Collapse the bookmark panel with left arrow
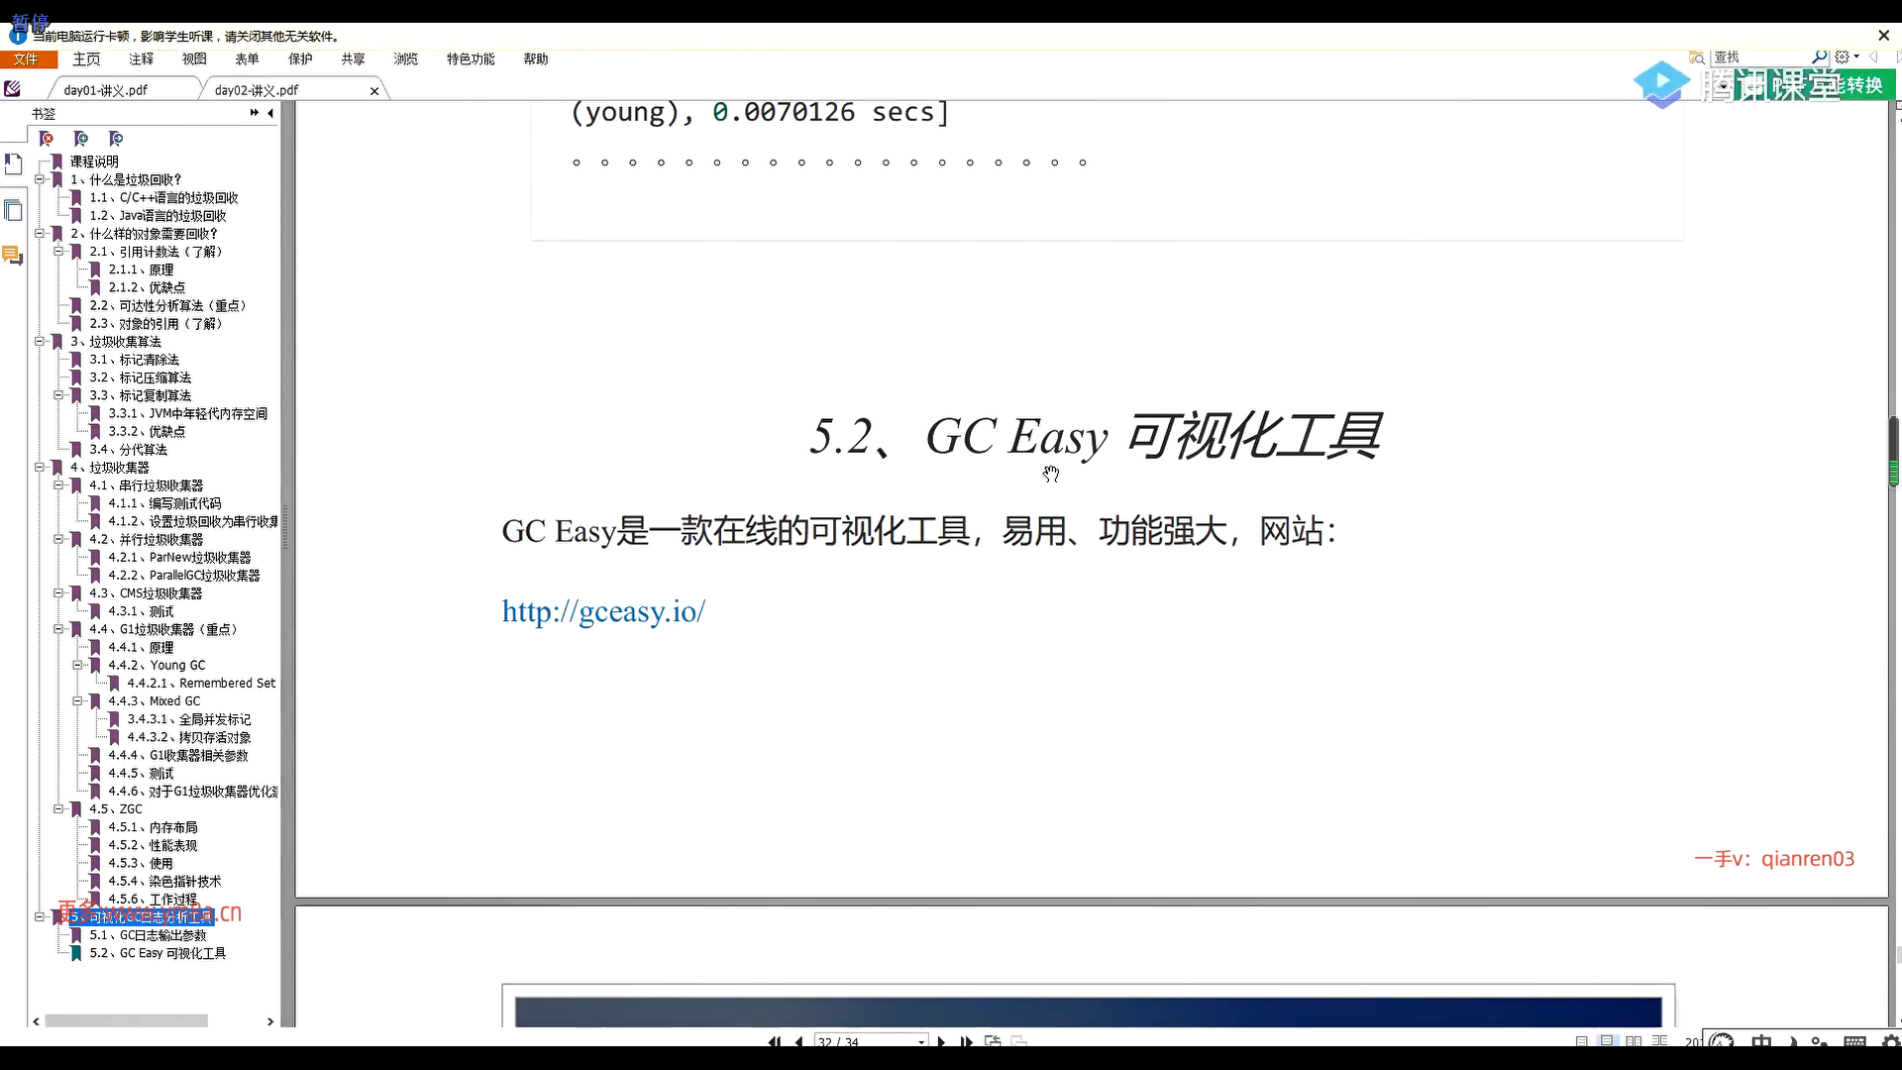1902x1070 pixels. [270, 113]
